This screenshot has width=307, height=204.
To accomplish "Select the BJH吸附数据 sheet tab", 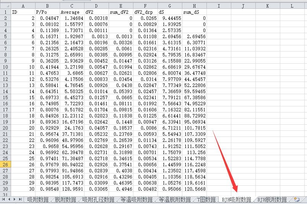I will (237, 199).
